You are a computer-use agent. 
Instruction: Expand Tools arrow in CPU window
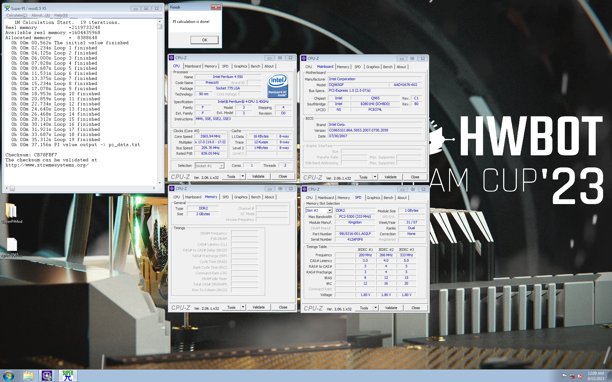click(x=243, y=176)
